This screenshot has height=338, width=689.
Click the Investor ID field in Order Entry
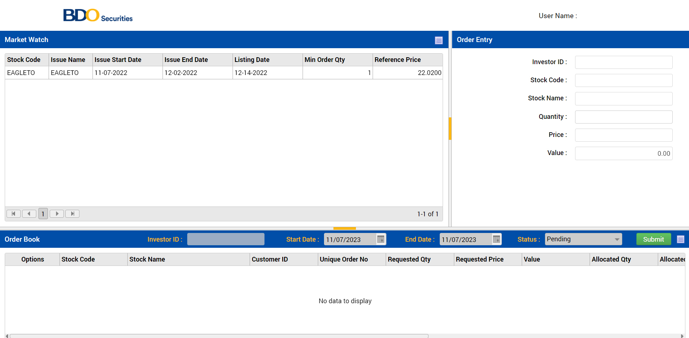point(623,62)
